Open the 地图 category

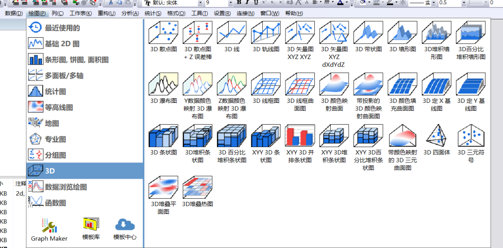click(85, 123)
